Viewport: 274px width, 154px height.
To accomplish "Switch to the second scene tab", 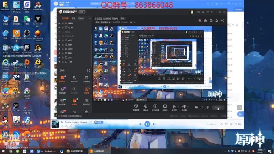I will click(74, 18).
